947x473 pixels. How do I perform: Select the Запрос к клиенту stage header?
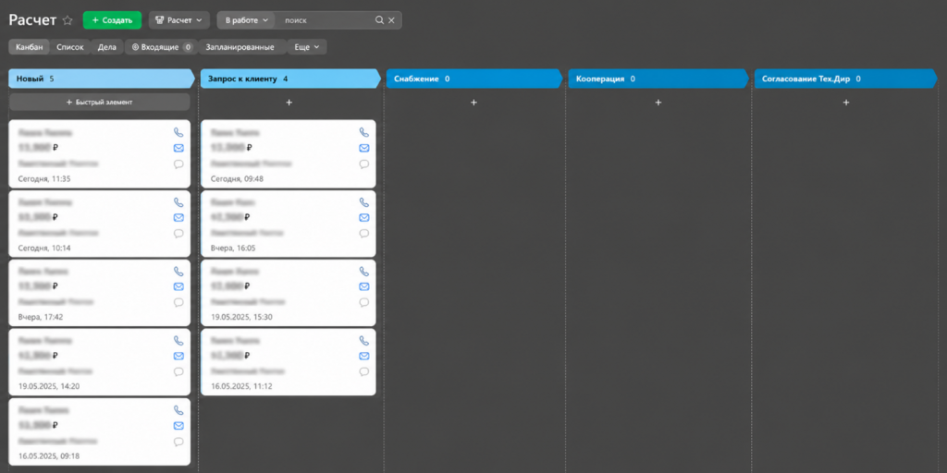[x=291, y=79]
